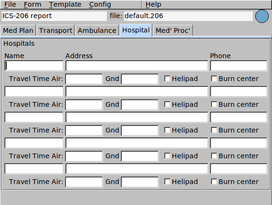The height and width of the screenshot is (205, 272).
Task: Open the Form menu
Action: (32, 4)
